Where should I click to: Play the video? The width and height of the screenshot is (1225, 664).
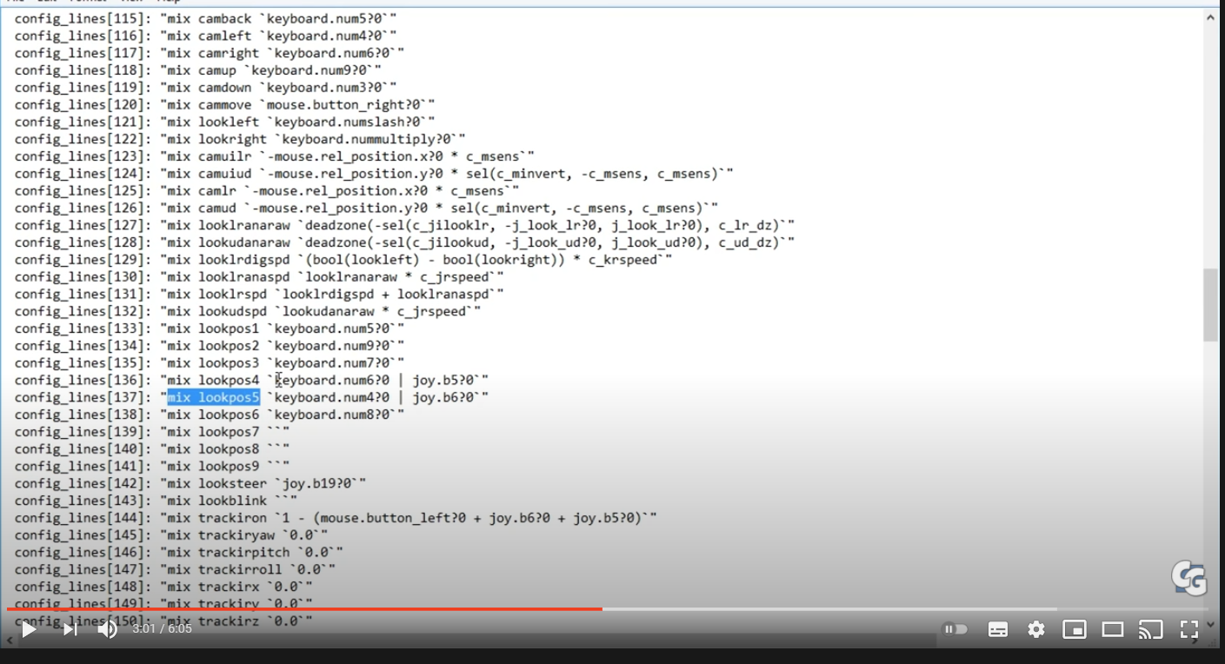[x=29, y=629]
